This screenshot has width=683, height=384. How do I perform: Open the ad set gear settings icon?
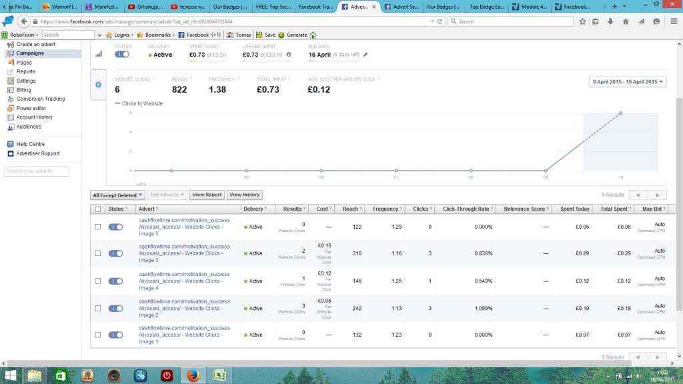[x=99, y=85]
